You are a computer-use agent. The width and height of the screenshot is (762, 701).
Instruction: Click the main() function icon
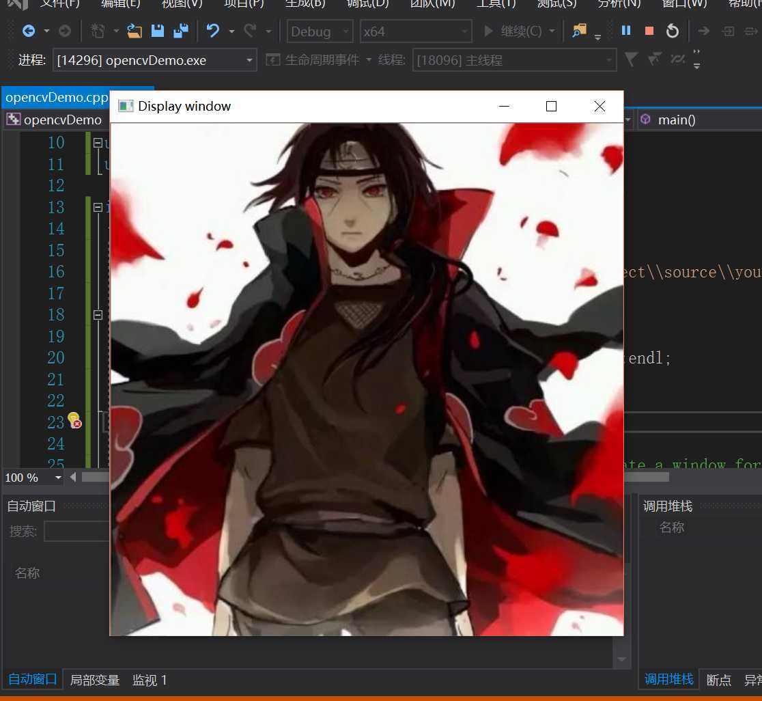tap(645, 119)
